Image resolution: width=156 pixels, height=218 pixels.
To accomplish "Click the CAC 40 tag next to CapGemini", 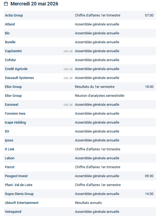I will coord(68,51).
